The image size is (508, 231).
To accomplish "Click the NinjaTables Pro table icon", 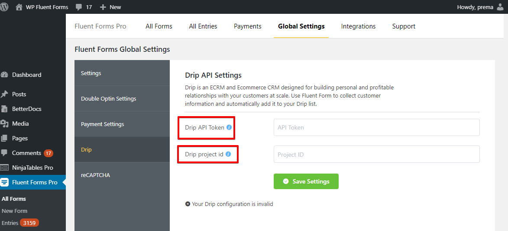I will pyautogui.click(x=4, y=168).
